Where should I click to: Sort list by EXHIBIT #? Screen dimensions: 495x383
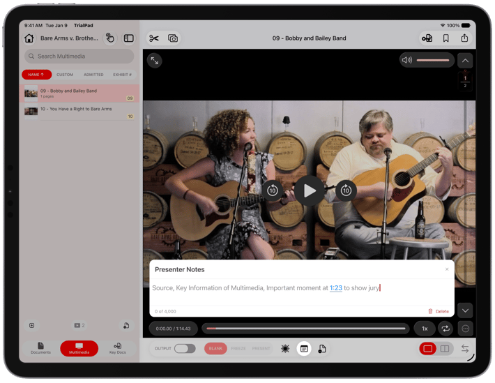click(122, 75)
